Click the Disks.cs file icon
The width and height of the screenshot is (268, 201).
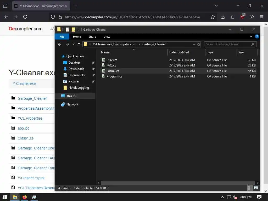coord(103,60)
